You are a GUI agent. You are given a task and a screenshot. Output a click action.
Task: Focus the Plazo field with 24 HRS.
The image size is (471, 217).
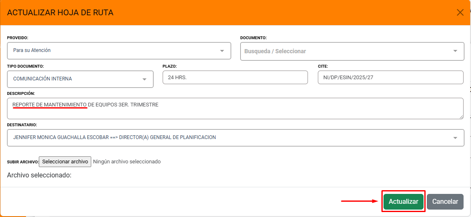click(x=235, y=78)
